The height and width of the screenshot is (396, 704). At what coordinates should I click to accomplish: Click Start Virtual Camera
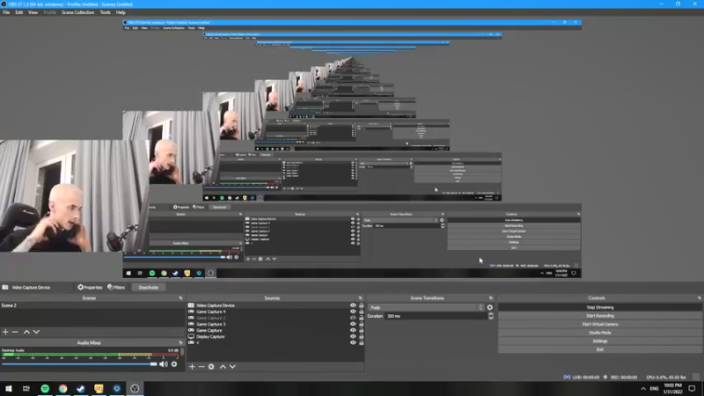click(x=600, y=324)
